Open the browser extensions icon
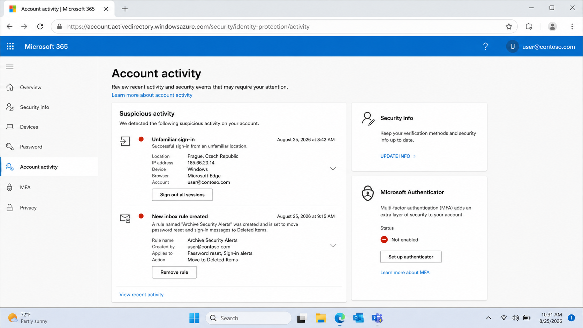This screenshot has width=583, height=328. [529, 26]
